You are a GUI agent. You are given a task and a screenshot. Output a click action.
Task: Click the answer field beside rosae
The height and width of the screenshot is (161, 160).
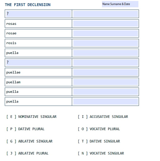105,33
